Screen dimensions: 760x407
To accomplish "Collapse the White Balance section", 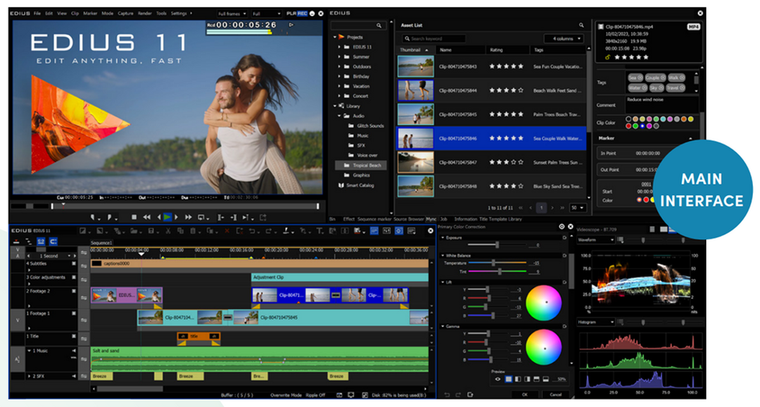I will pos(443,255).
